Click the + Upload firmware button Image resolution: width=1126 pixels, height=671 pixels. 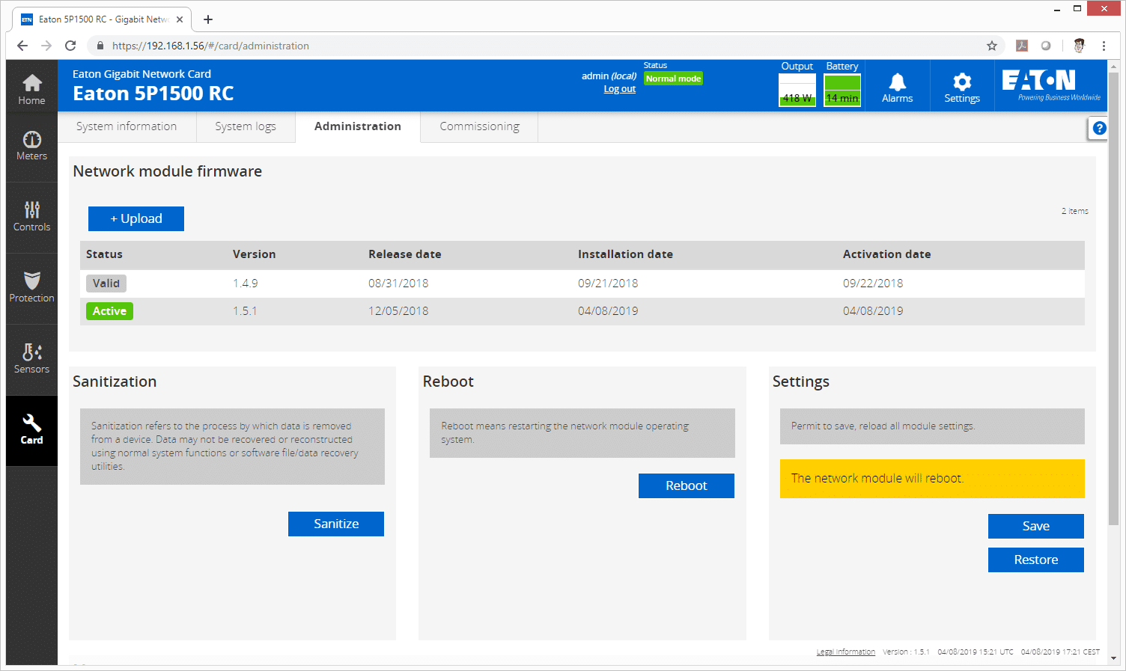(136, 218)
